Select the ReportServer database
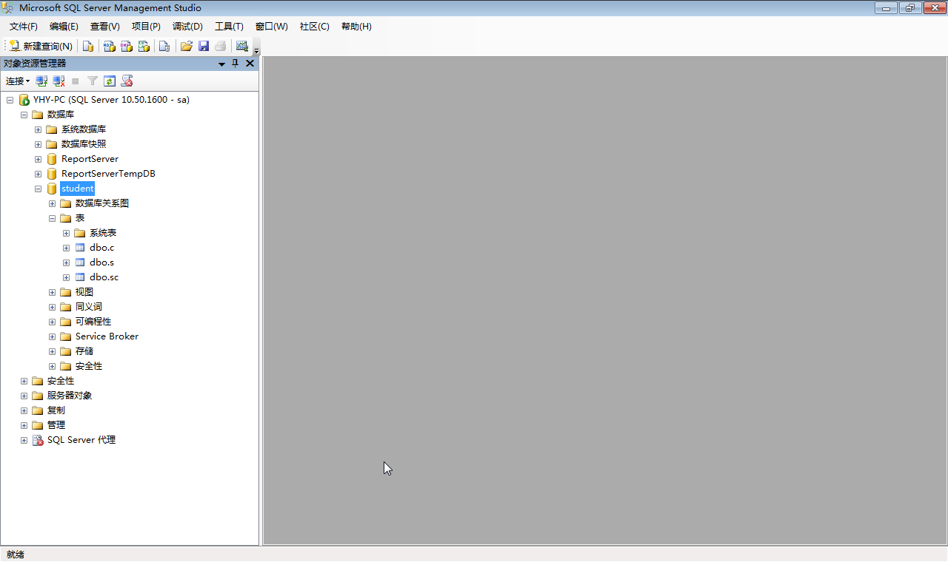 point(90,159)
